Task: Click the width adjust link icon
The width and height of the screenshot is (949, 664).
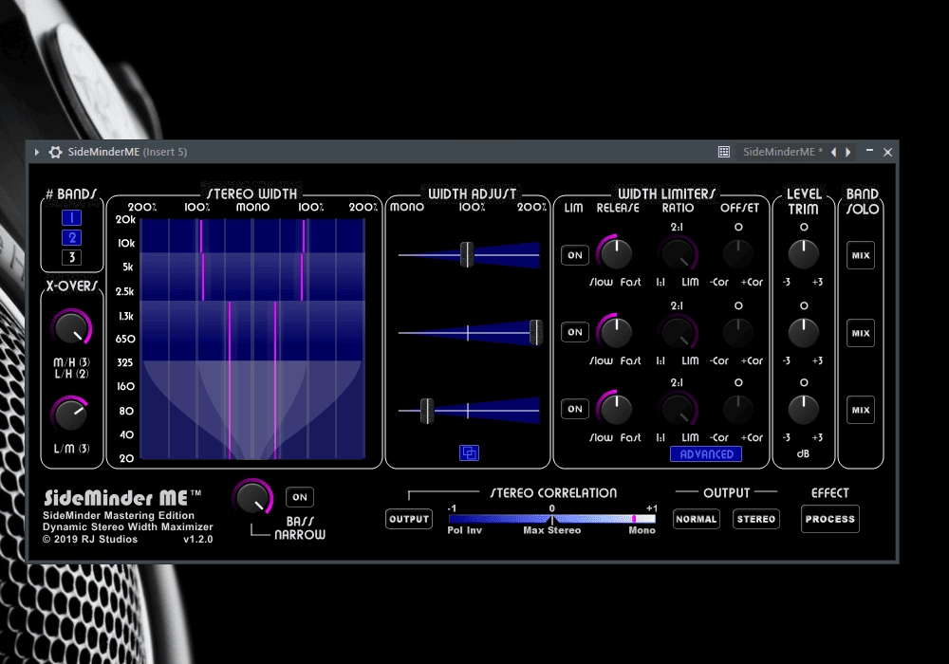Action: tap(469, 453)
